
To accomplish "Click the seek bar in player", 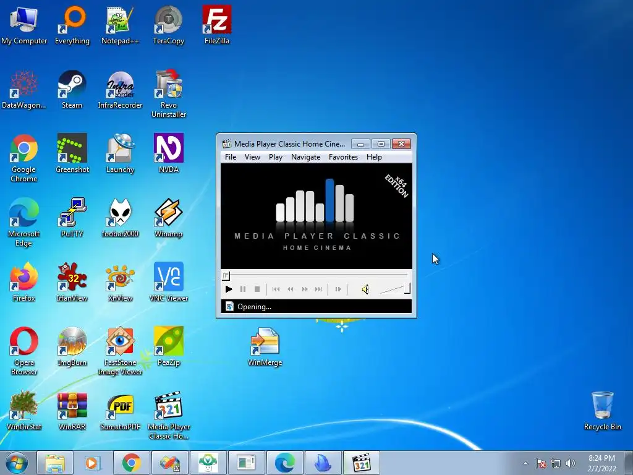I will coord(316,276).
